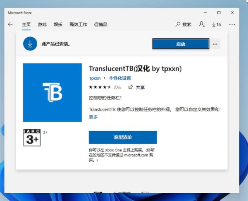The width and height of the screenshot is (248, 201).
Task: Add app to 愿望清单 wishlist
Action: pos(123,137)
